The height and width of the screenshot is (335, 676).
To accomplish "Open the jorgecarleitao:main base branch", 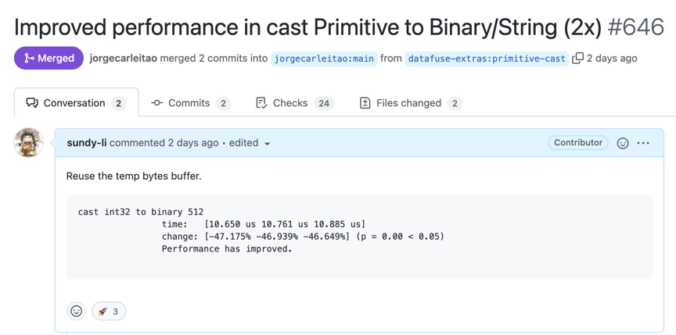I will (324, 59).
